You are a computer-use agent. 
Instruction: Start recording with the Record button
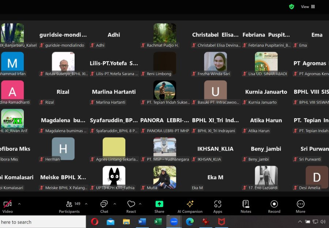pos(274,206)
